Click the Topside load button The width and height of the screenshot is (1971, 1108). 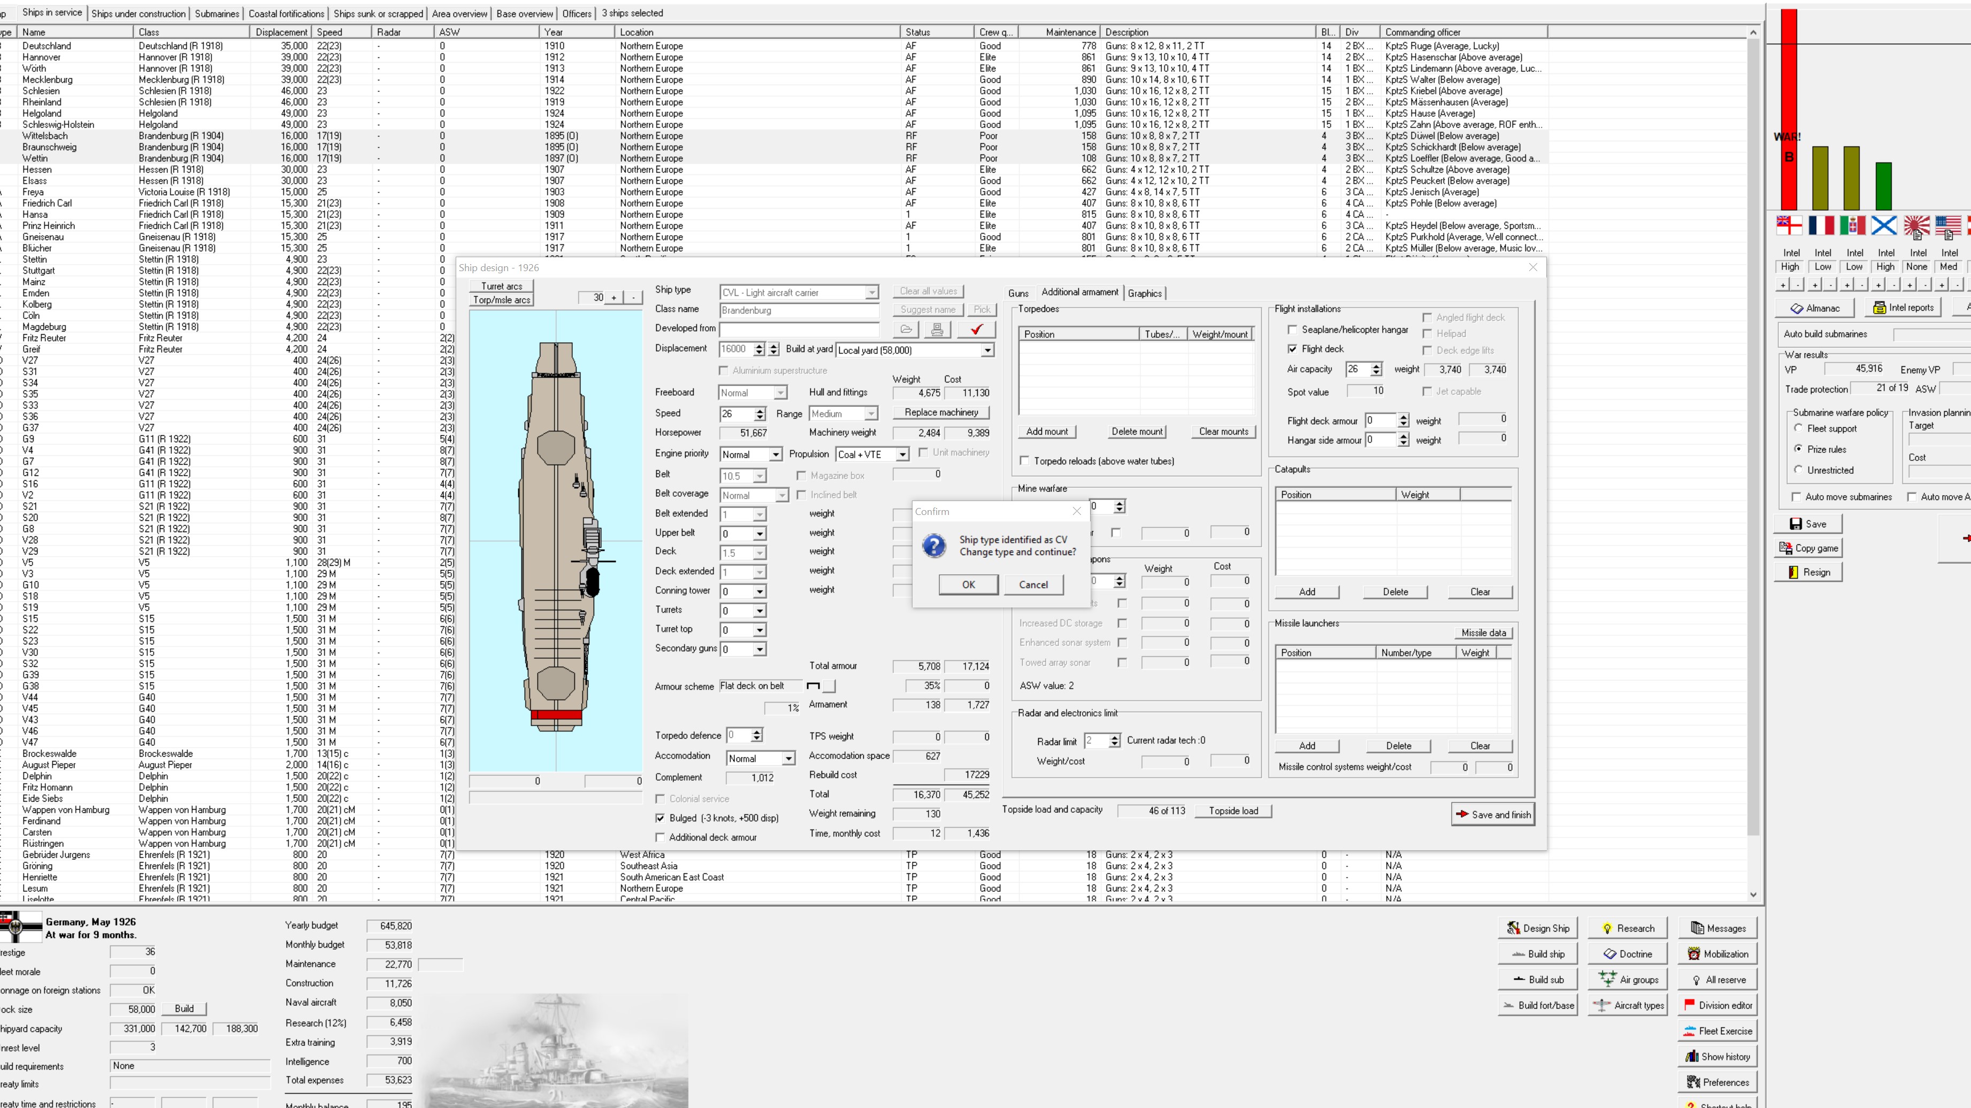(1233, 811)
